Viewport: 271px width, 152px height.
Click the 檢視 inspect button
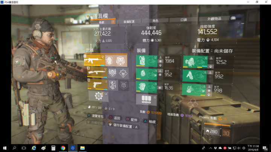150,122
